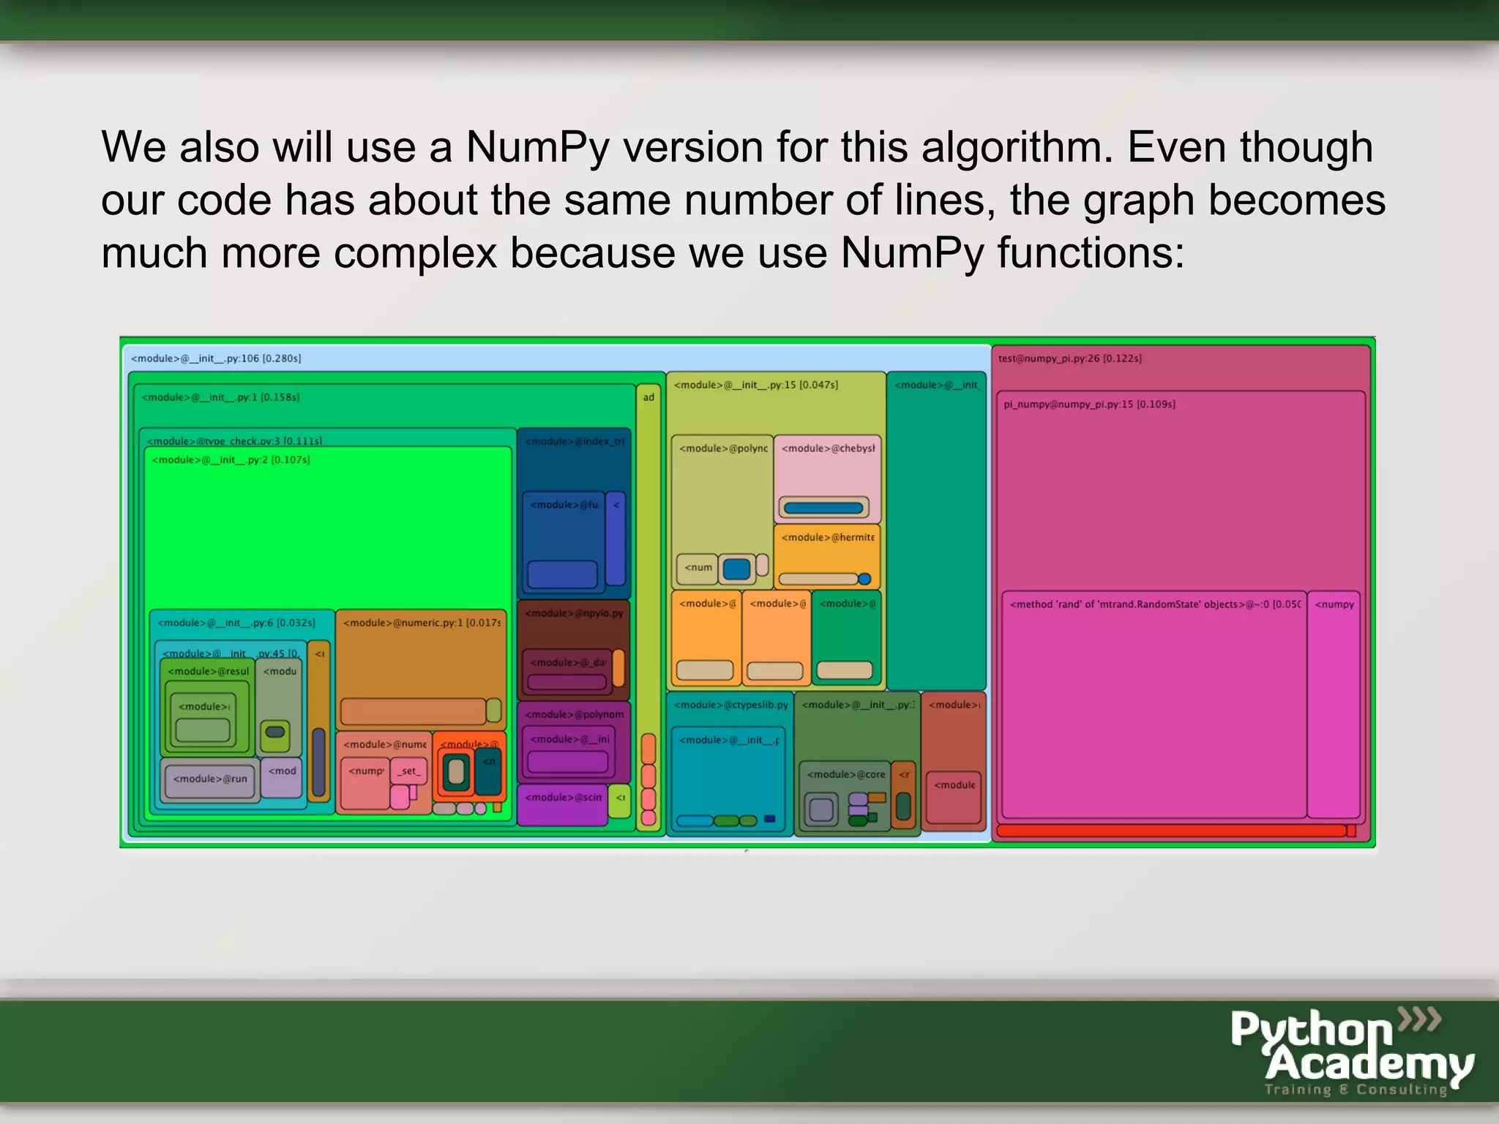Select the 'rand' of 'mtrand.RandomState' method block
The image size is (1499, 1124).
[1154, 704]
